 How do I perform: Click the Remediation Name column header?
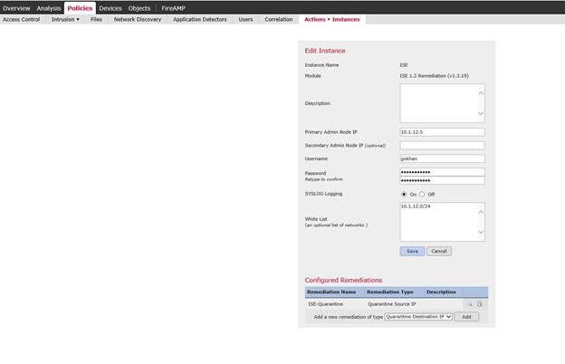click(331, 292)
